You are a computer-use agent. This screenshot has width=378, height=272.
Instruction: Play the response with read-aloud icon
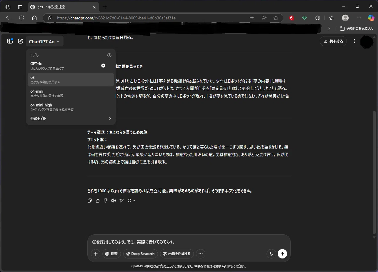tap(114, 201)
